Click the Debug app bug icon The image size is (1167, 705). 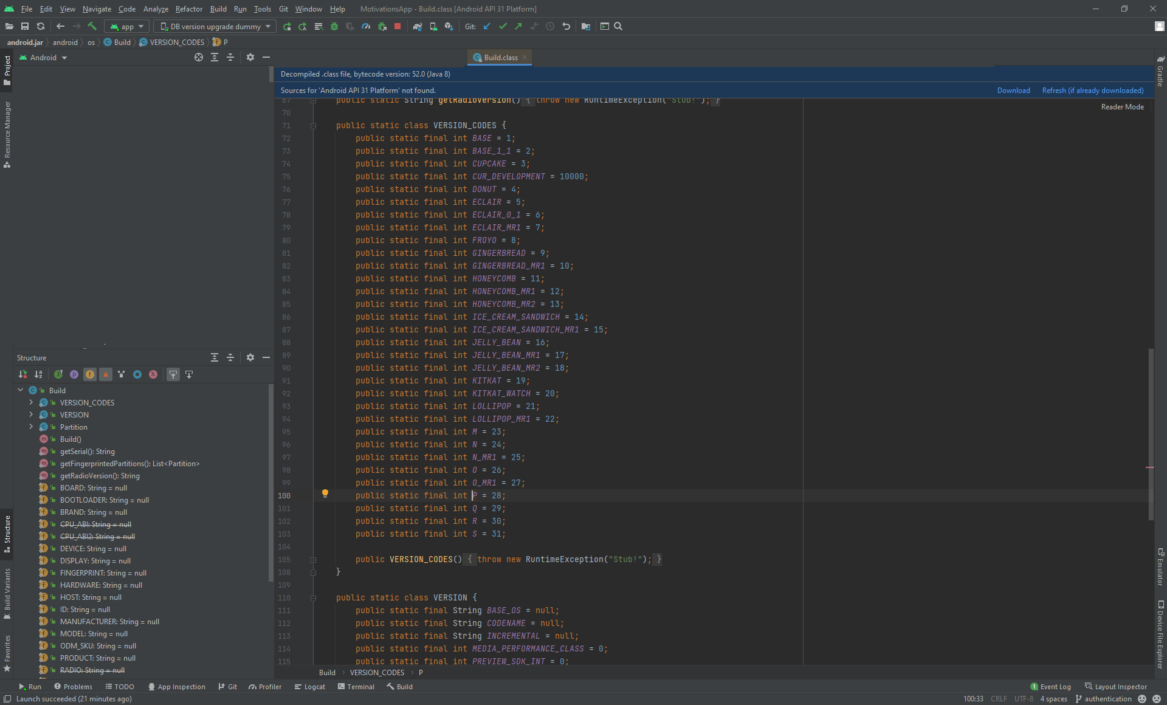pyautogui.click(x=334, y=26)
